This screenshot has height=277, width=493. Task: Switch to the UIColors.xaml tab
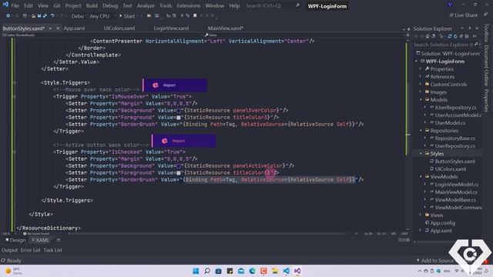click(119, 28)
